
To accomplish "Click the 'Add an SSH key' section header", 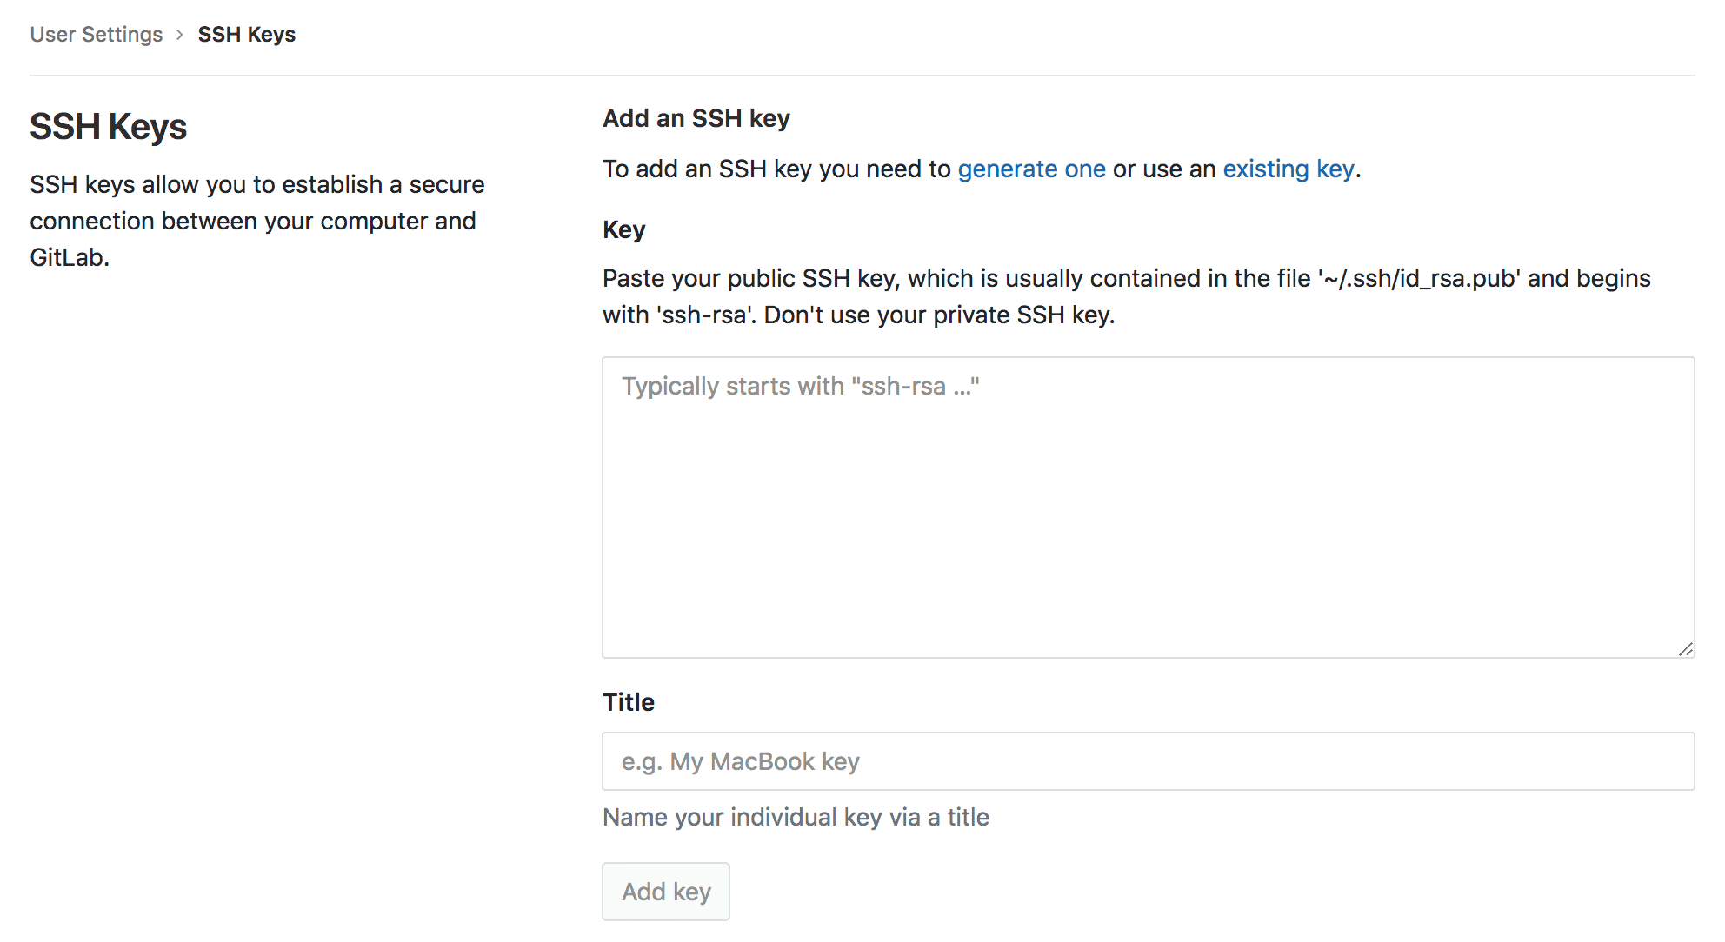I will [x=696, y=118].
